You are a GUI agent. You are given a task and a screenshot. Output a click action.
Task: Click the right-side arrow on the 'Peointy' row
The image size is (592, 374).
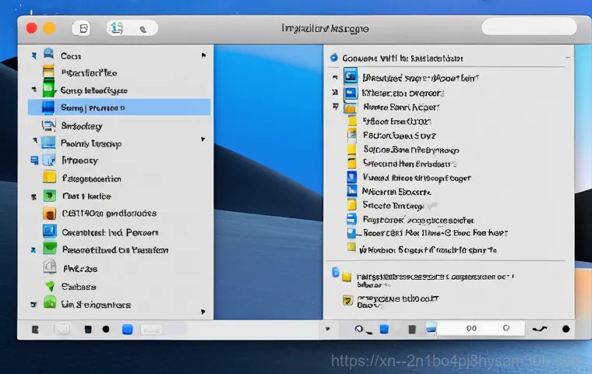click(x=203, y=139)
